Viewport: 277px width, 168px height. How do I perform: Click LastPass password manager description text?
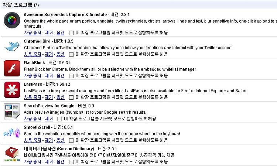tap(136, 91)
